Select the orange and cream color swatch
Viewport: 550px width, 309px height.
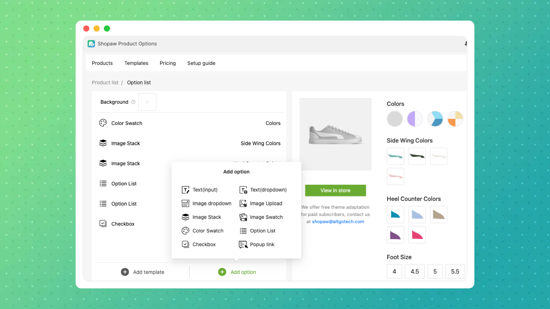(455, 119)
